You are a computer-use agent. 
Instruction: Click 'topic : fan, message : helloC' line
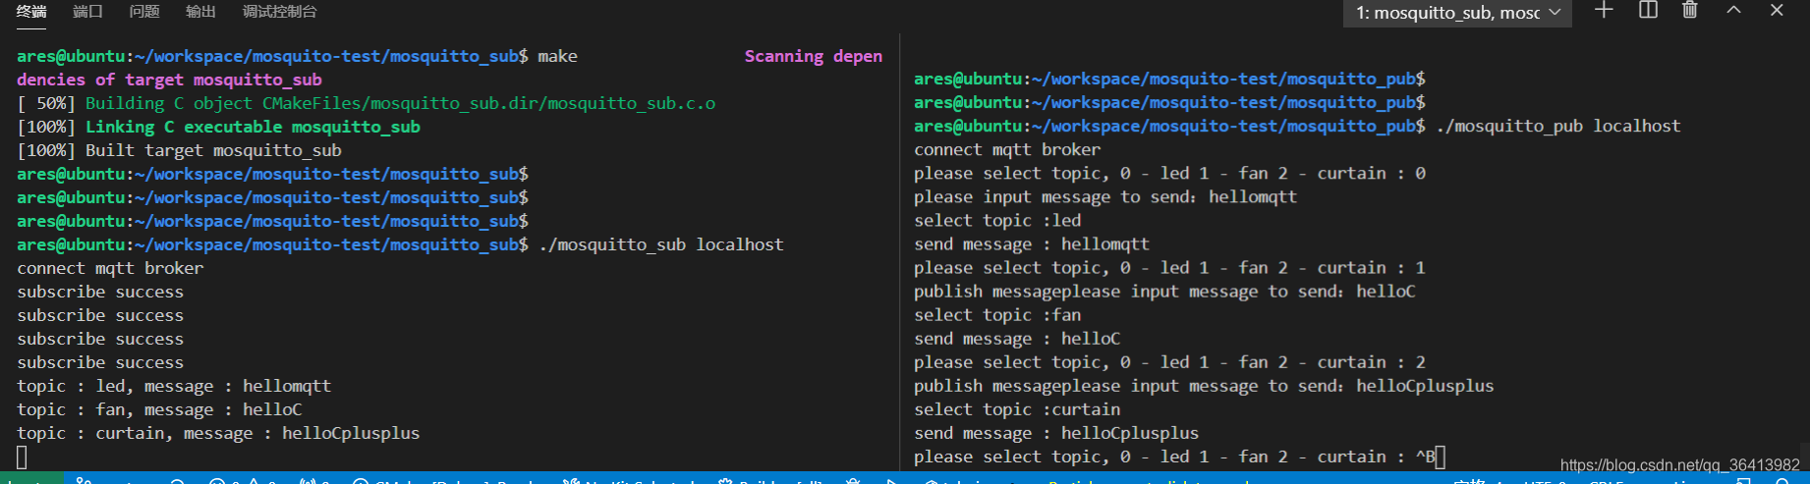tap(159, 409)
